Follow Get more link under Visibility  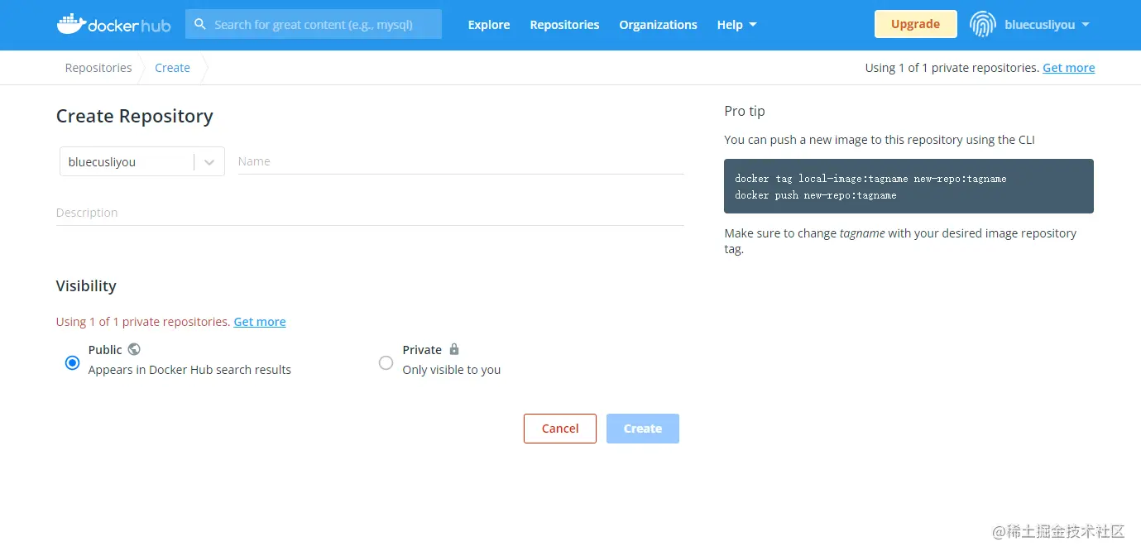tap(260, 322)
